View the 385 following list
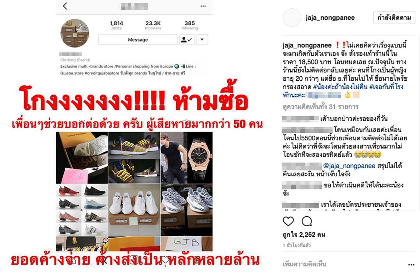This screenshot has width=420, height=277. tap(190, 25)
